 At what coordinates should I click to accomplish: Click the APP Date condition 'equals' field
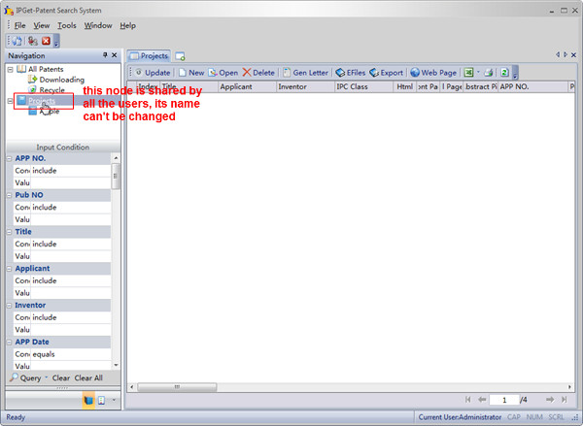pyautogui.click(x=71, y=354)
